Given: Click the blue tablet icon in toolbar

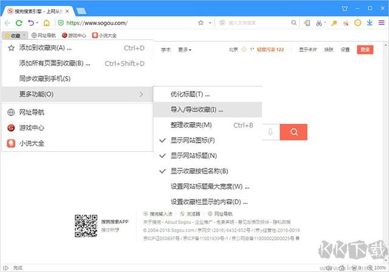Looking at the screenshot, I should 307,23.
